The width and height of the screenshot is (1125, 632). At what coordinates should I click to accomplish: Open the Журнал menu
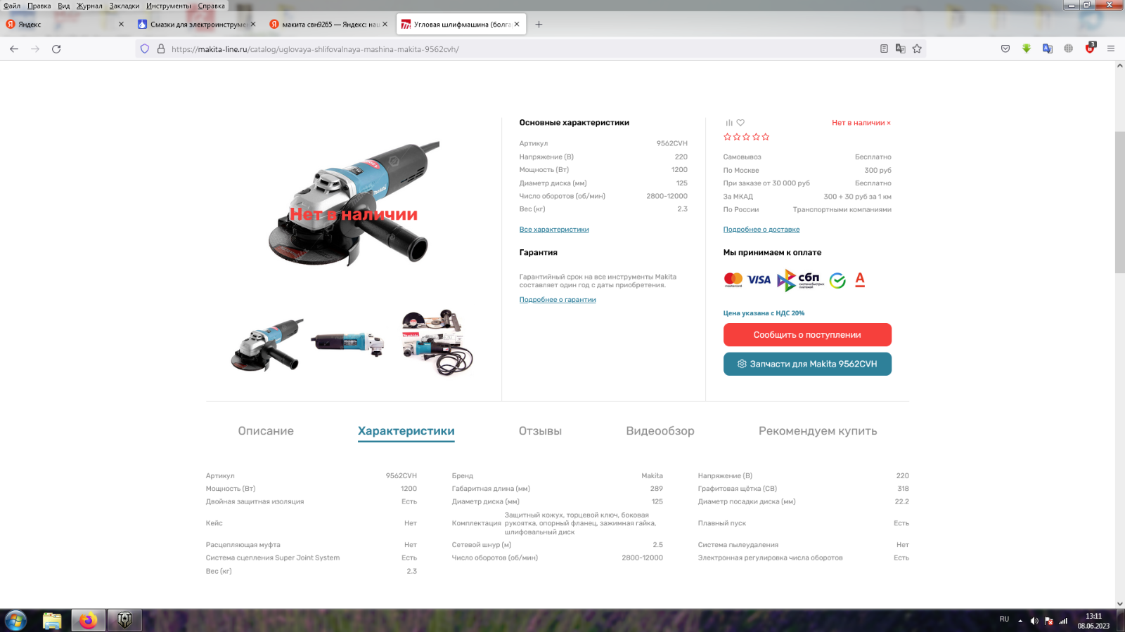89,6
